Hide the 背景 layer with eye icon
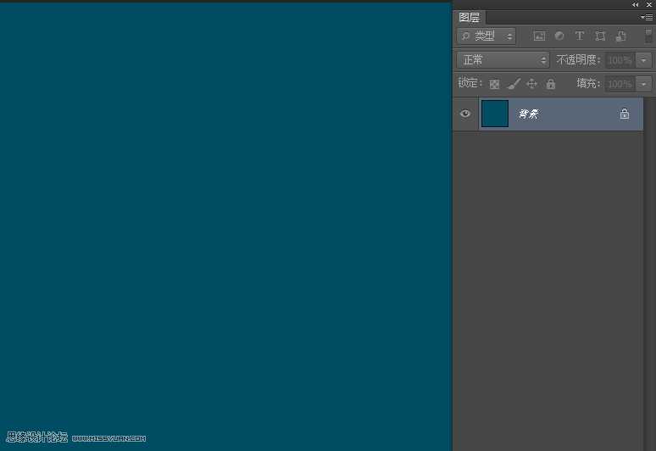Image resolution: width=656 pixels, height=451 pixels. pyautogui.click(x=465, y=114)
